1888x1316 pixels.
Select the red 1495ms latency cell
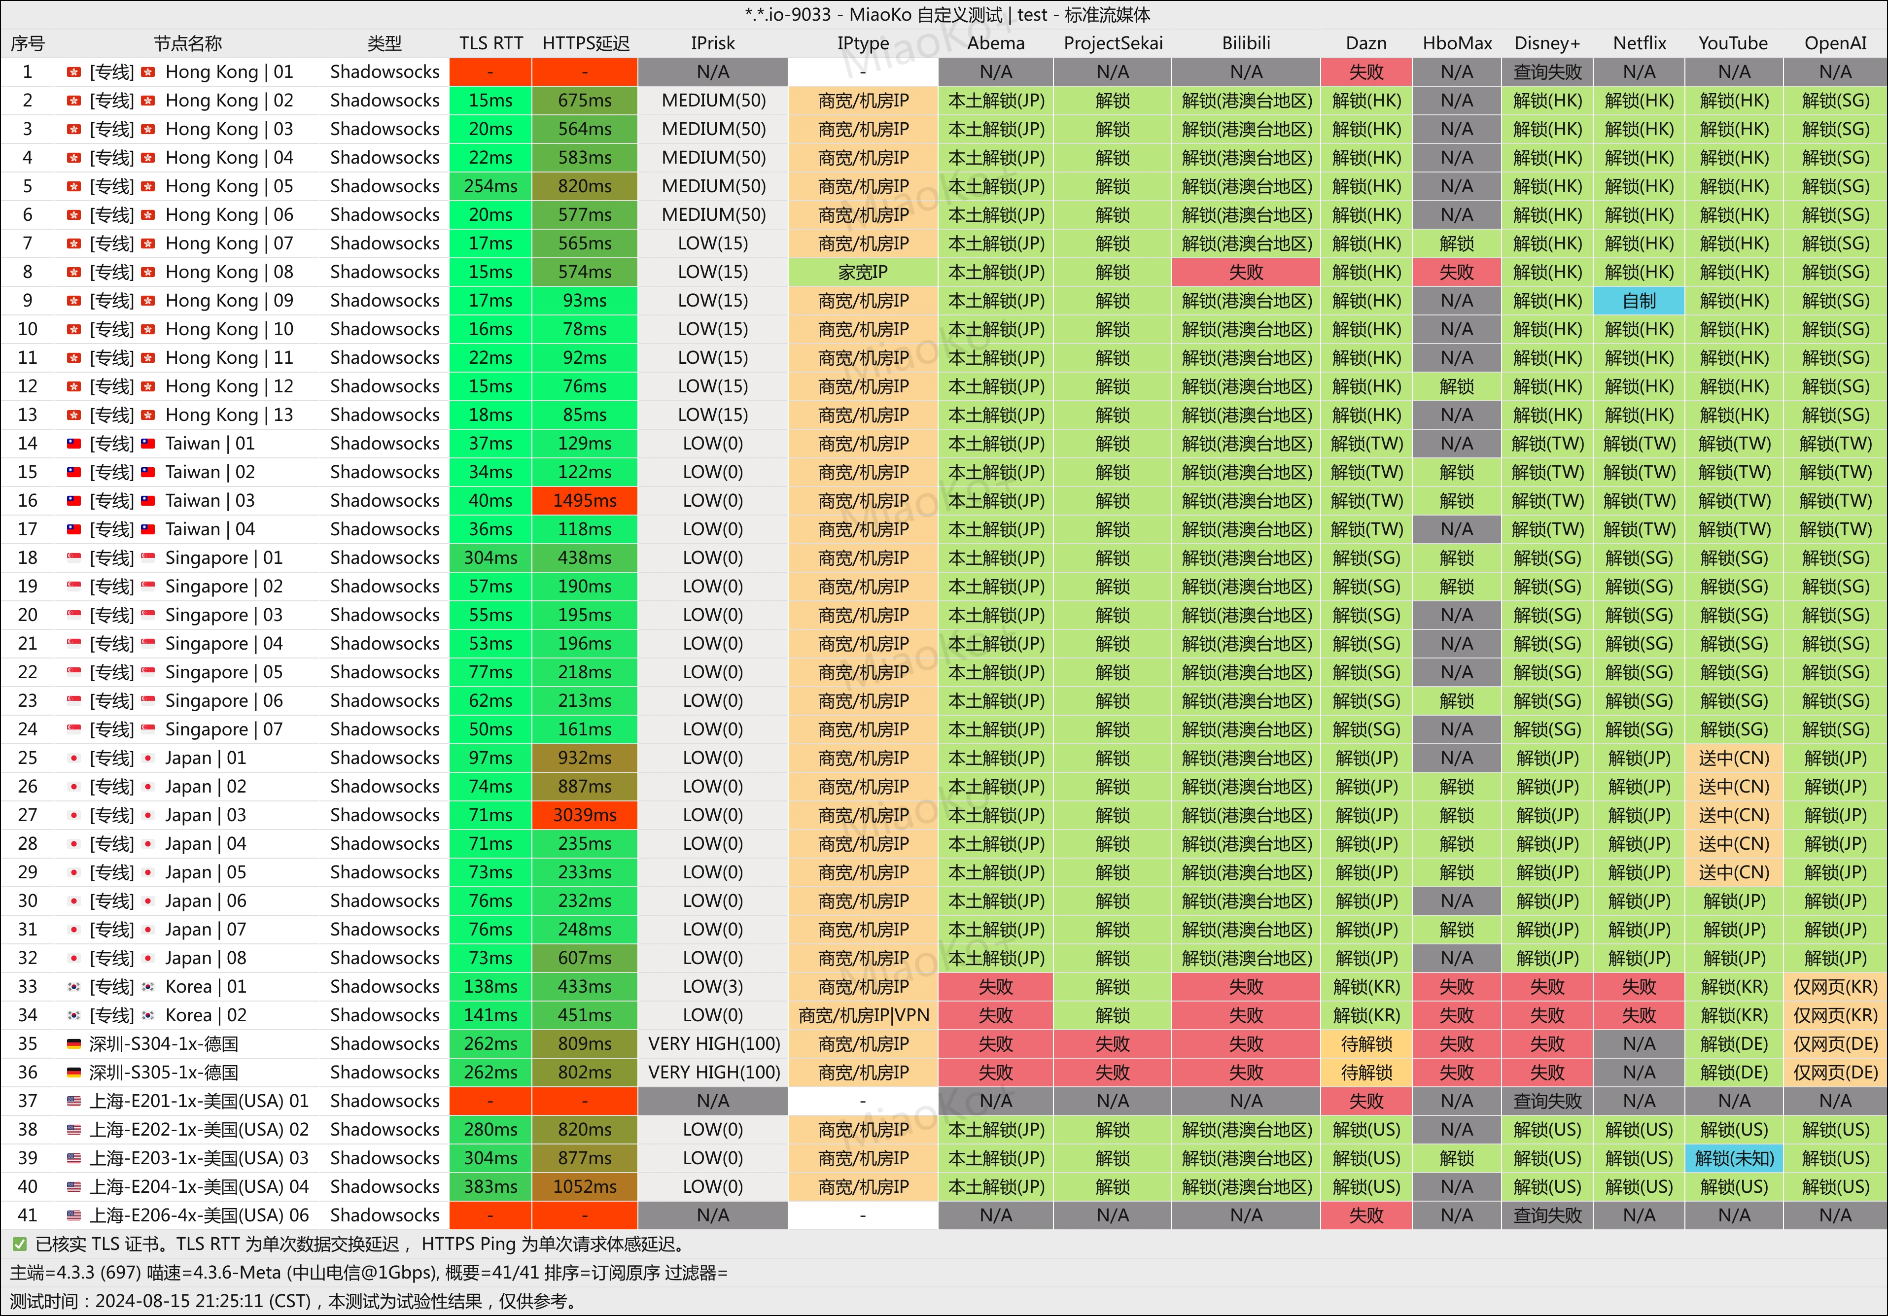585,501
